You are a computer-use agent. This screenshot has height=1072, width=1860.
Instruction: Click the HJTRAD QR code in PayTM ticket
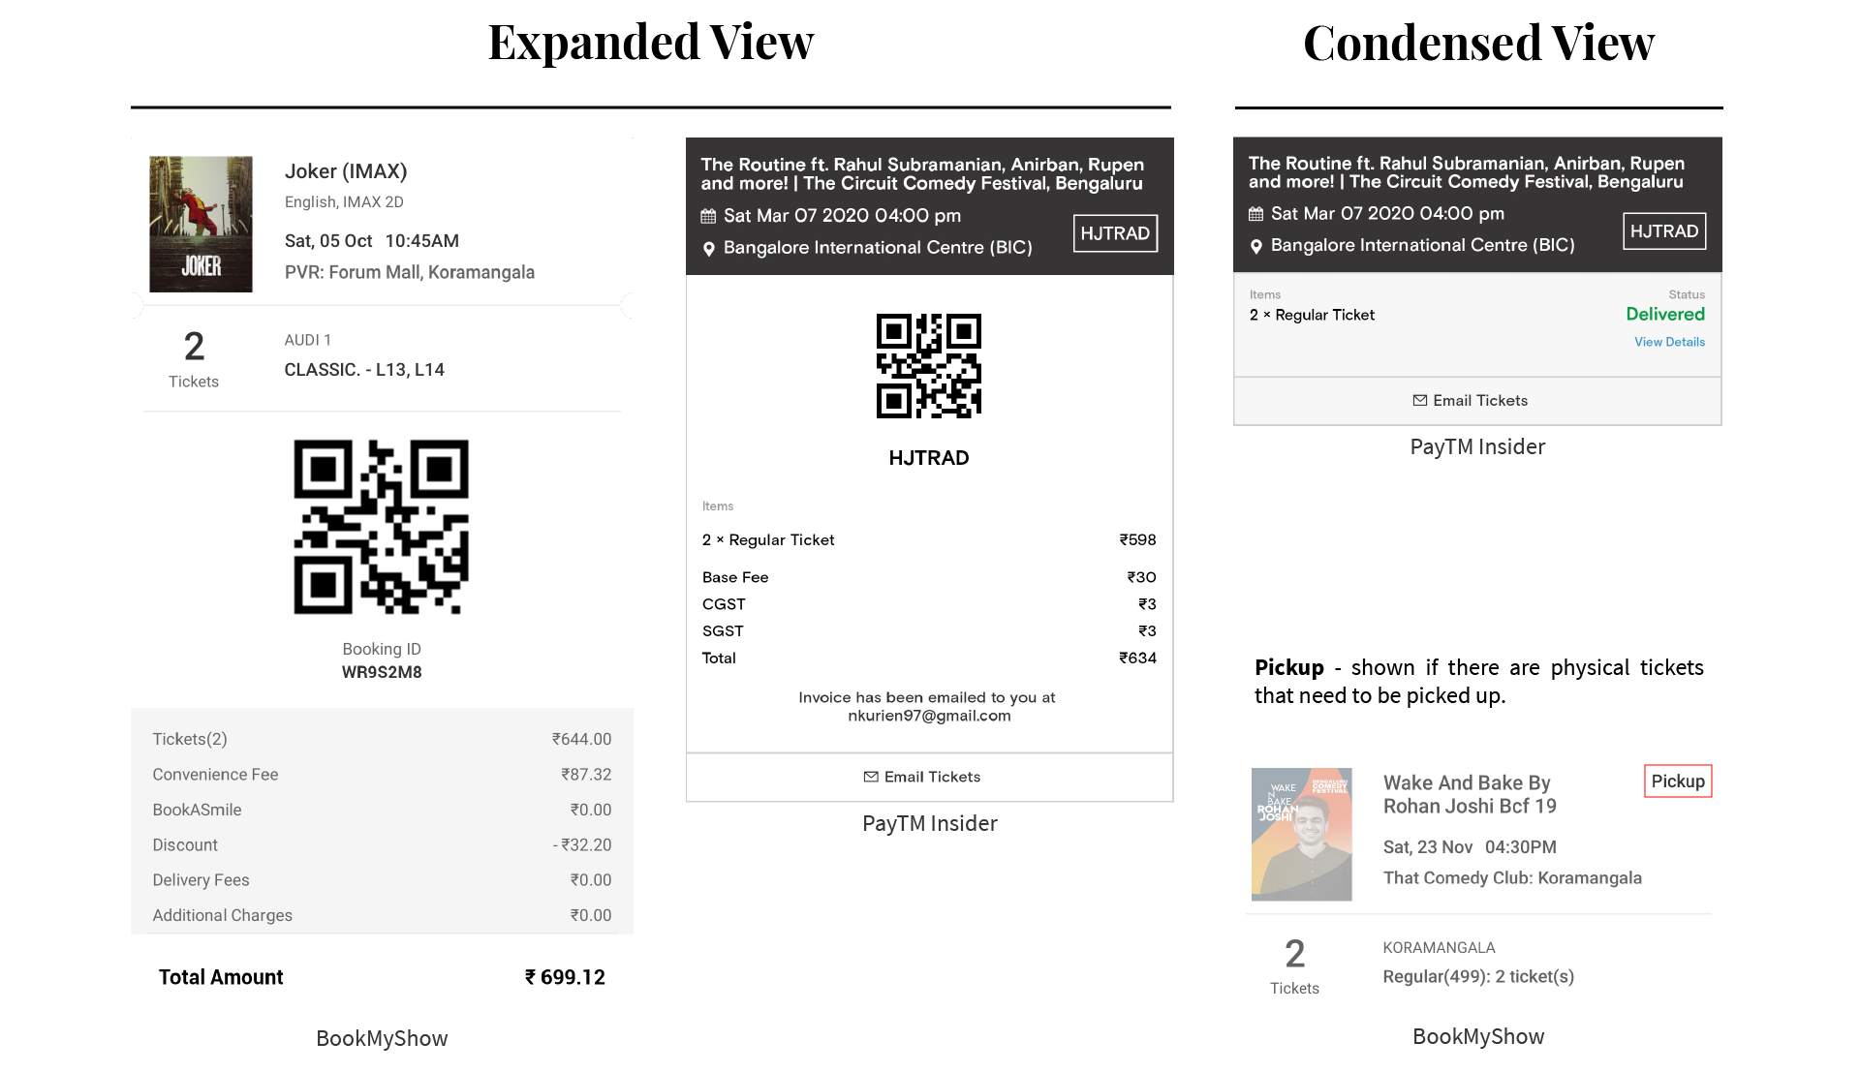(929, 366)
